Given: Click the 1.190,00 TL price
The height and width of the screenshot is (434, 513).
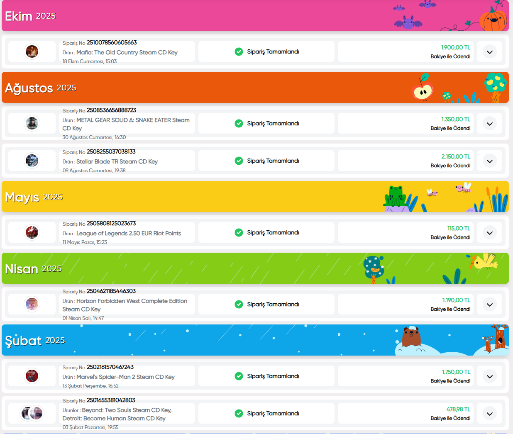Looking at the screenshot, I should [x=456, y=300].
